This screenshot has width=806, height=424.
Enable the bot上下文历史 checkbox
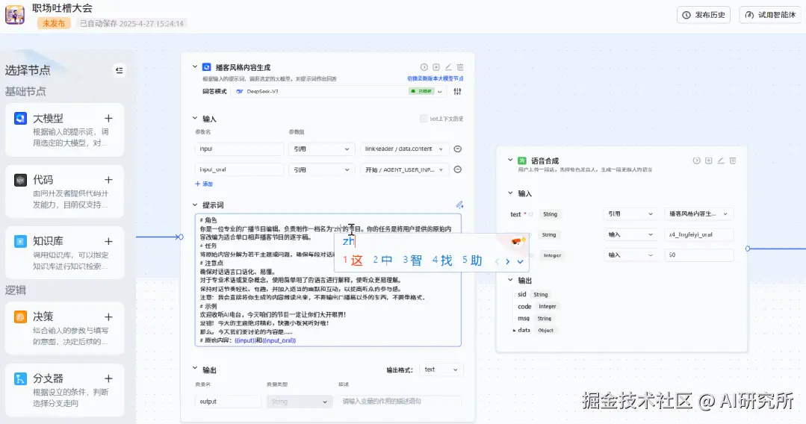[424, 119]
